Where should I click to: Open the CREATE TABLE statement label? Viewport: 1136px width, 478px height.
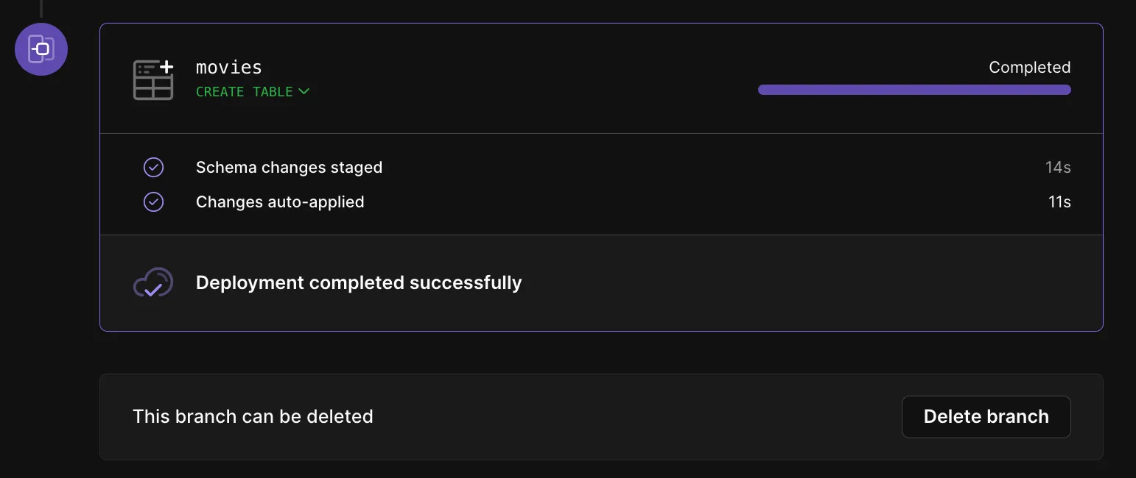pyautogui.click(x=245, y=92)
